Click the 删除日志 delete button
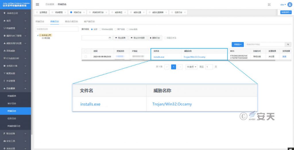 point(155,38)
